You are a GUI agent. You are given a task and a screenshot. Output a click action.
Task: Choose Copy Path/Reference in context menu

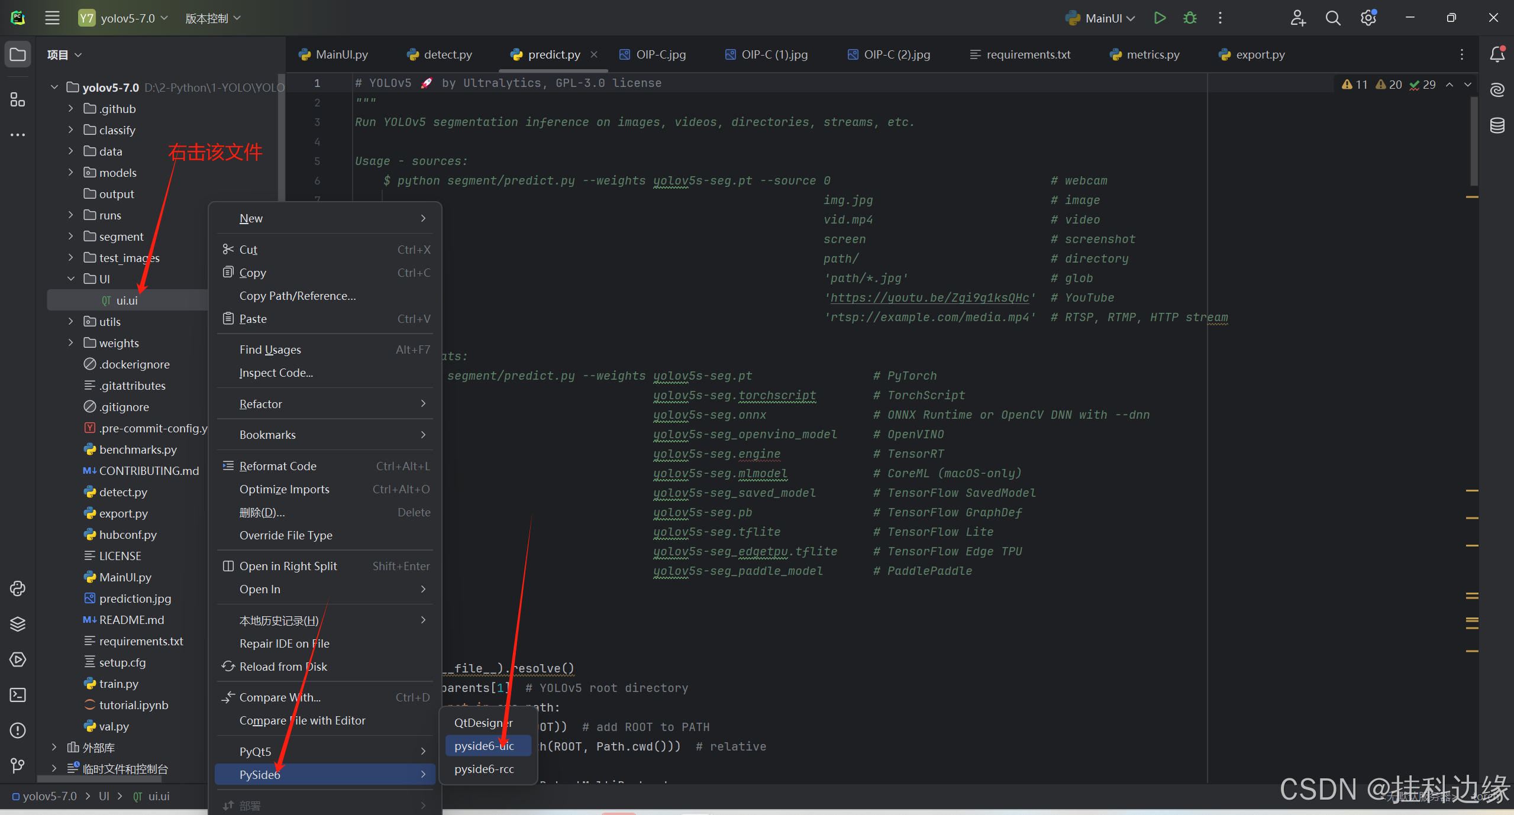pyautogui.click(x=298, y=296)
